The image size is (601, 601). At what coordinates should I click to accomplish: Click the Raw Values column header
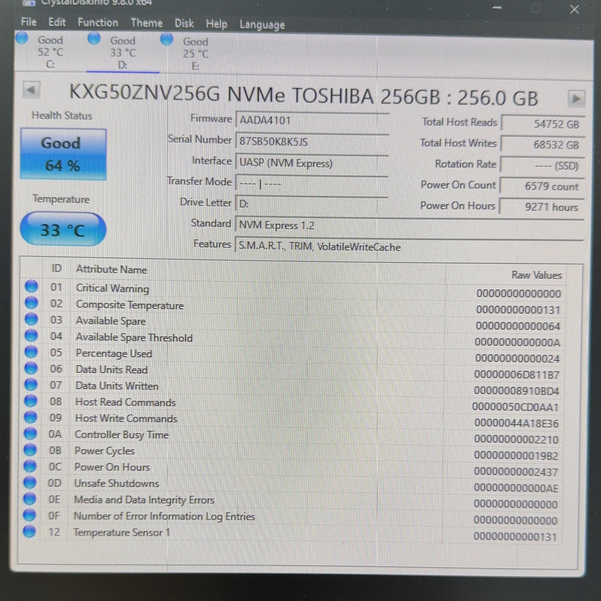(x=536, y=275)
